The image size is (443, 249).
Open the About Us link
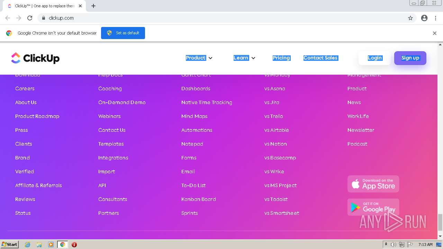pos(26,102)
